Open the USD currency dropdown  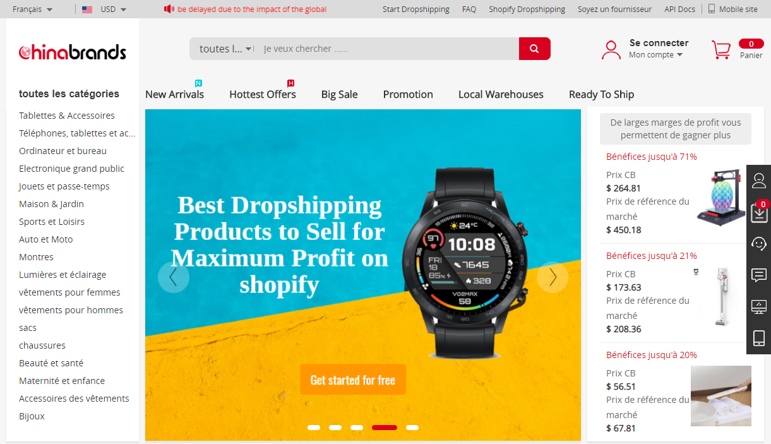104,9
